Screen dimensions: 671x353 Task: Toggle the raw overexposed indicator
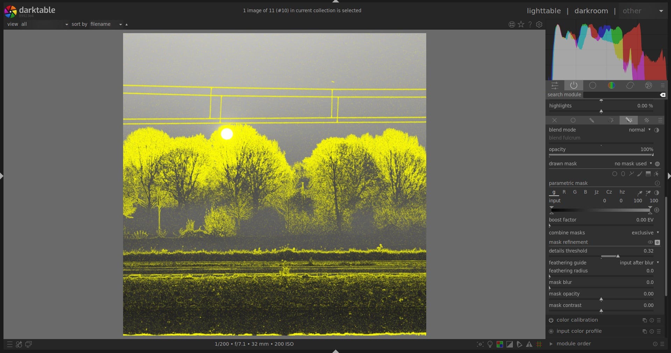tap(500, 344)
